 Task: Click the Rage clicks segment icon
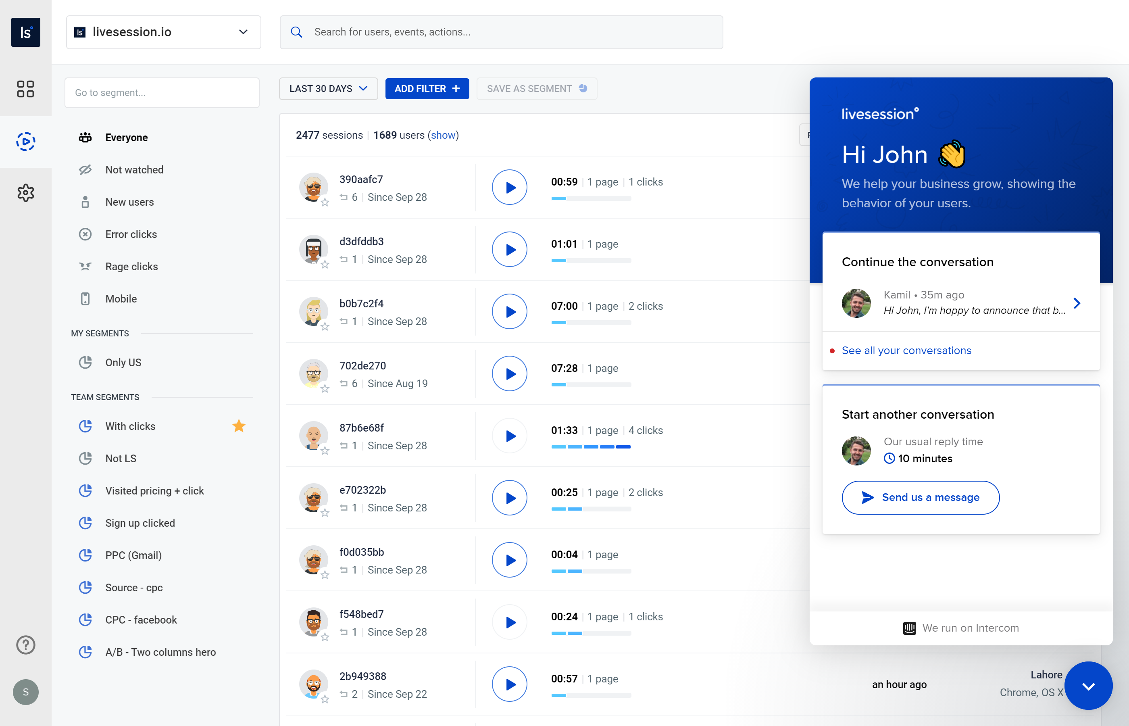(x=85, y=266)
